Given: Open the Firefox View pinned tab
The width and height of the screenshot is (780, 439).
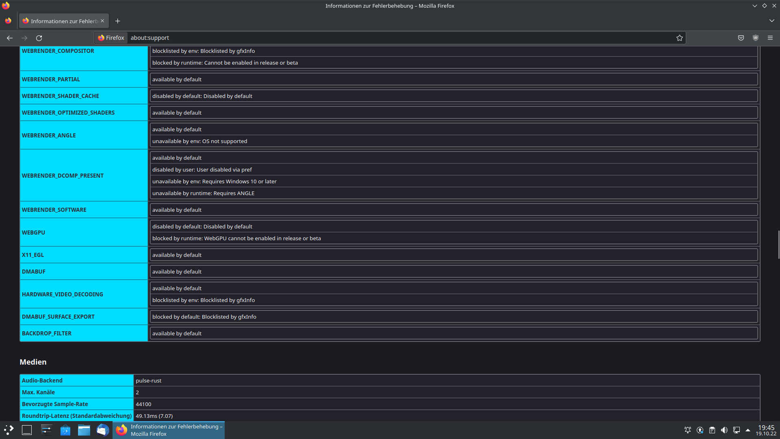Looking at the screenshot, I should click(8, 21).
